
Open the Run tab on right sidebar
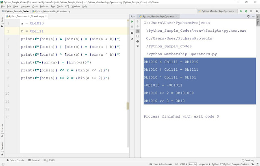pyautogui.click(x=258, y=20)
